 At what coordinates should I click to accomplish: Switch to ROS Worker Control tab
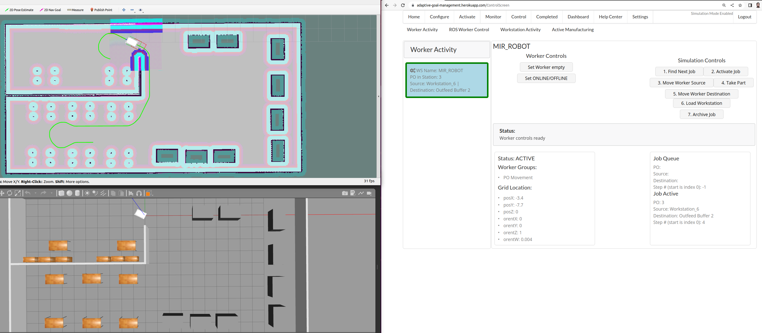click(x=469, y=30)
